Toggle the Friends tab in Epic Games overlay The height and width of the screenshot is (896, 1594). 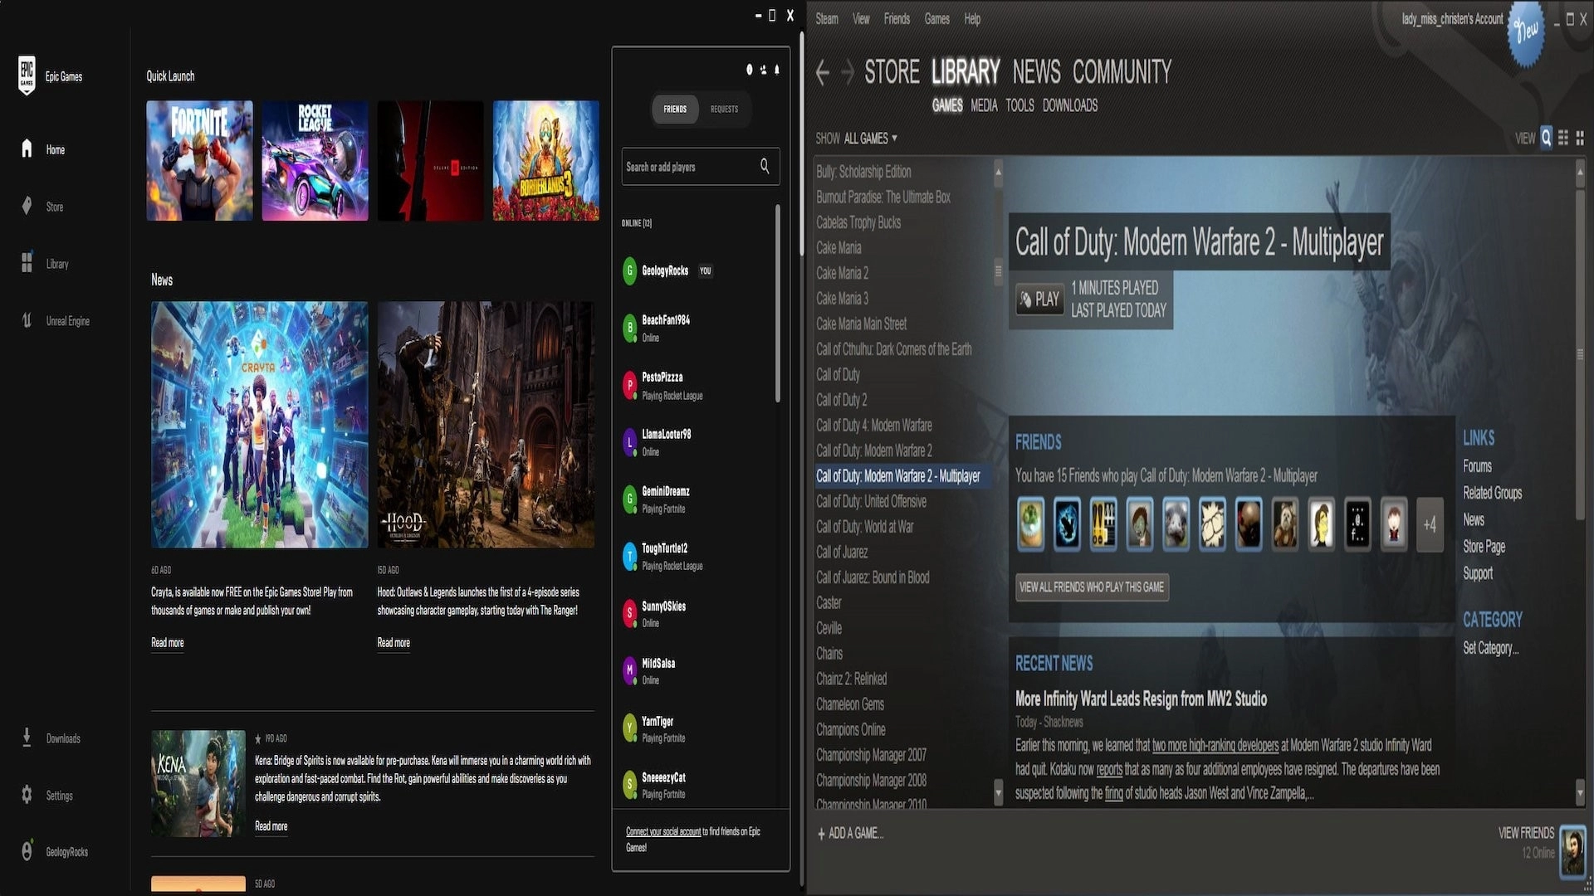(673, 109)
